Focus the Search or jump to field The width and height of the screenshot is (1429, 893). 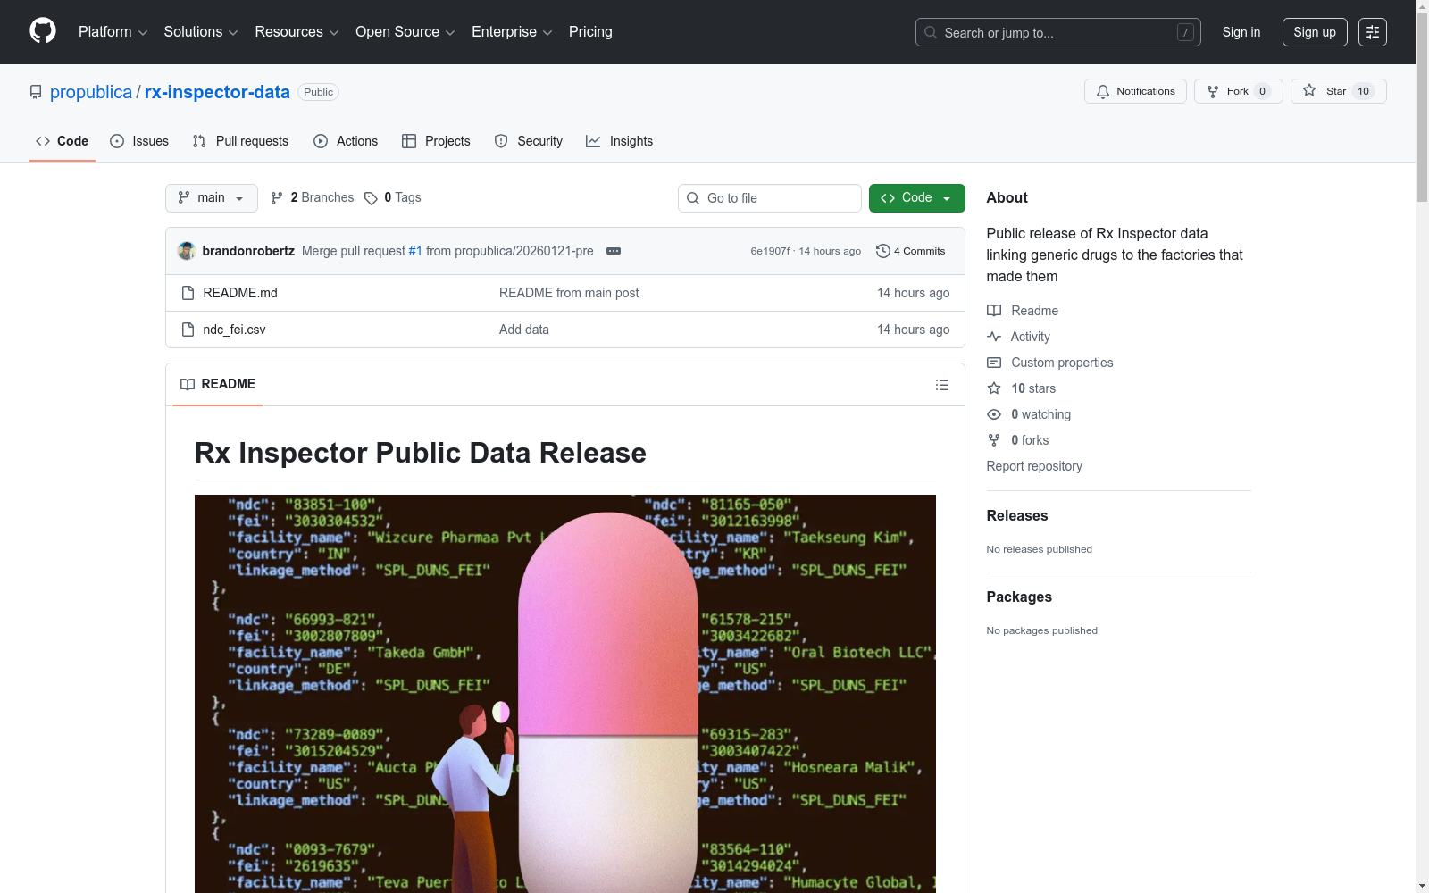click(x=1058, y=32)
